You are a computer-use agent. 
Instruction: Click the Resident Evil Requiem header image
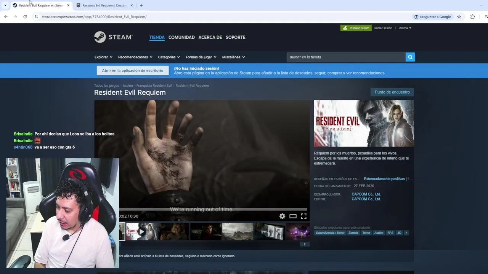coord(364,123)
